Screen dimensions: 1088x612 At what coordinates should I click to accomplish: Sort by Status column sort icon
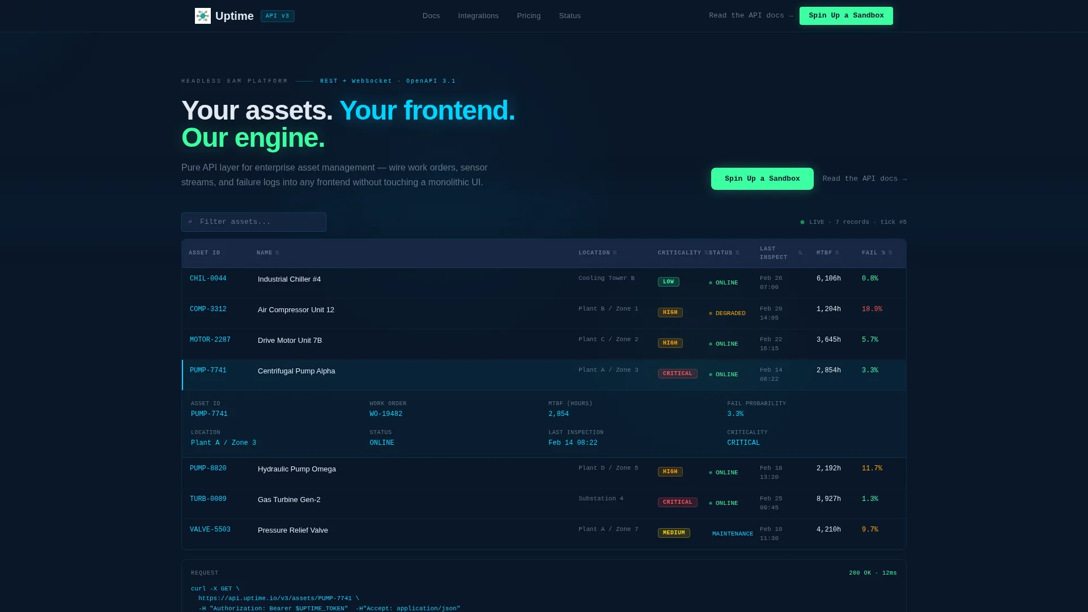point(737,253)
